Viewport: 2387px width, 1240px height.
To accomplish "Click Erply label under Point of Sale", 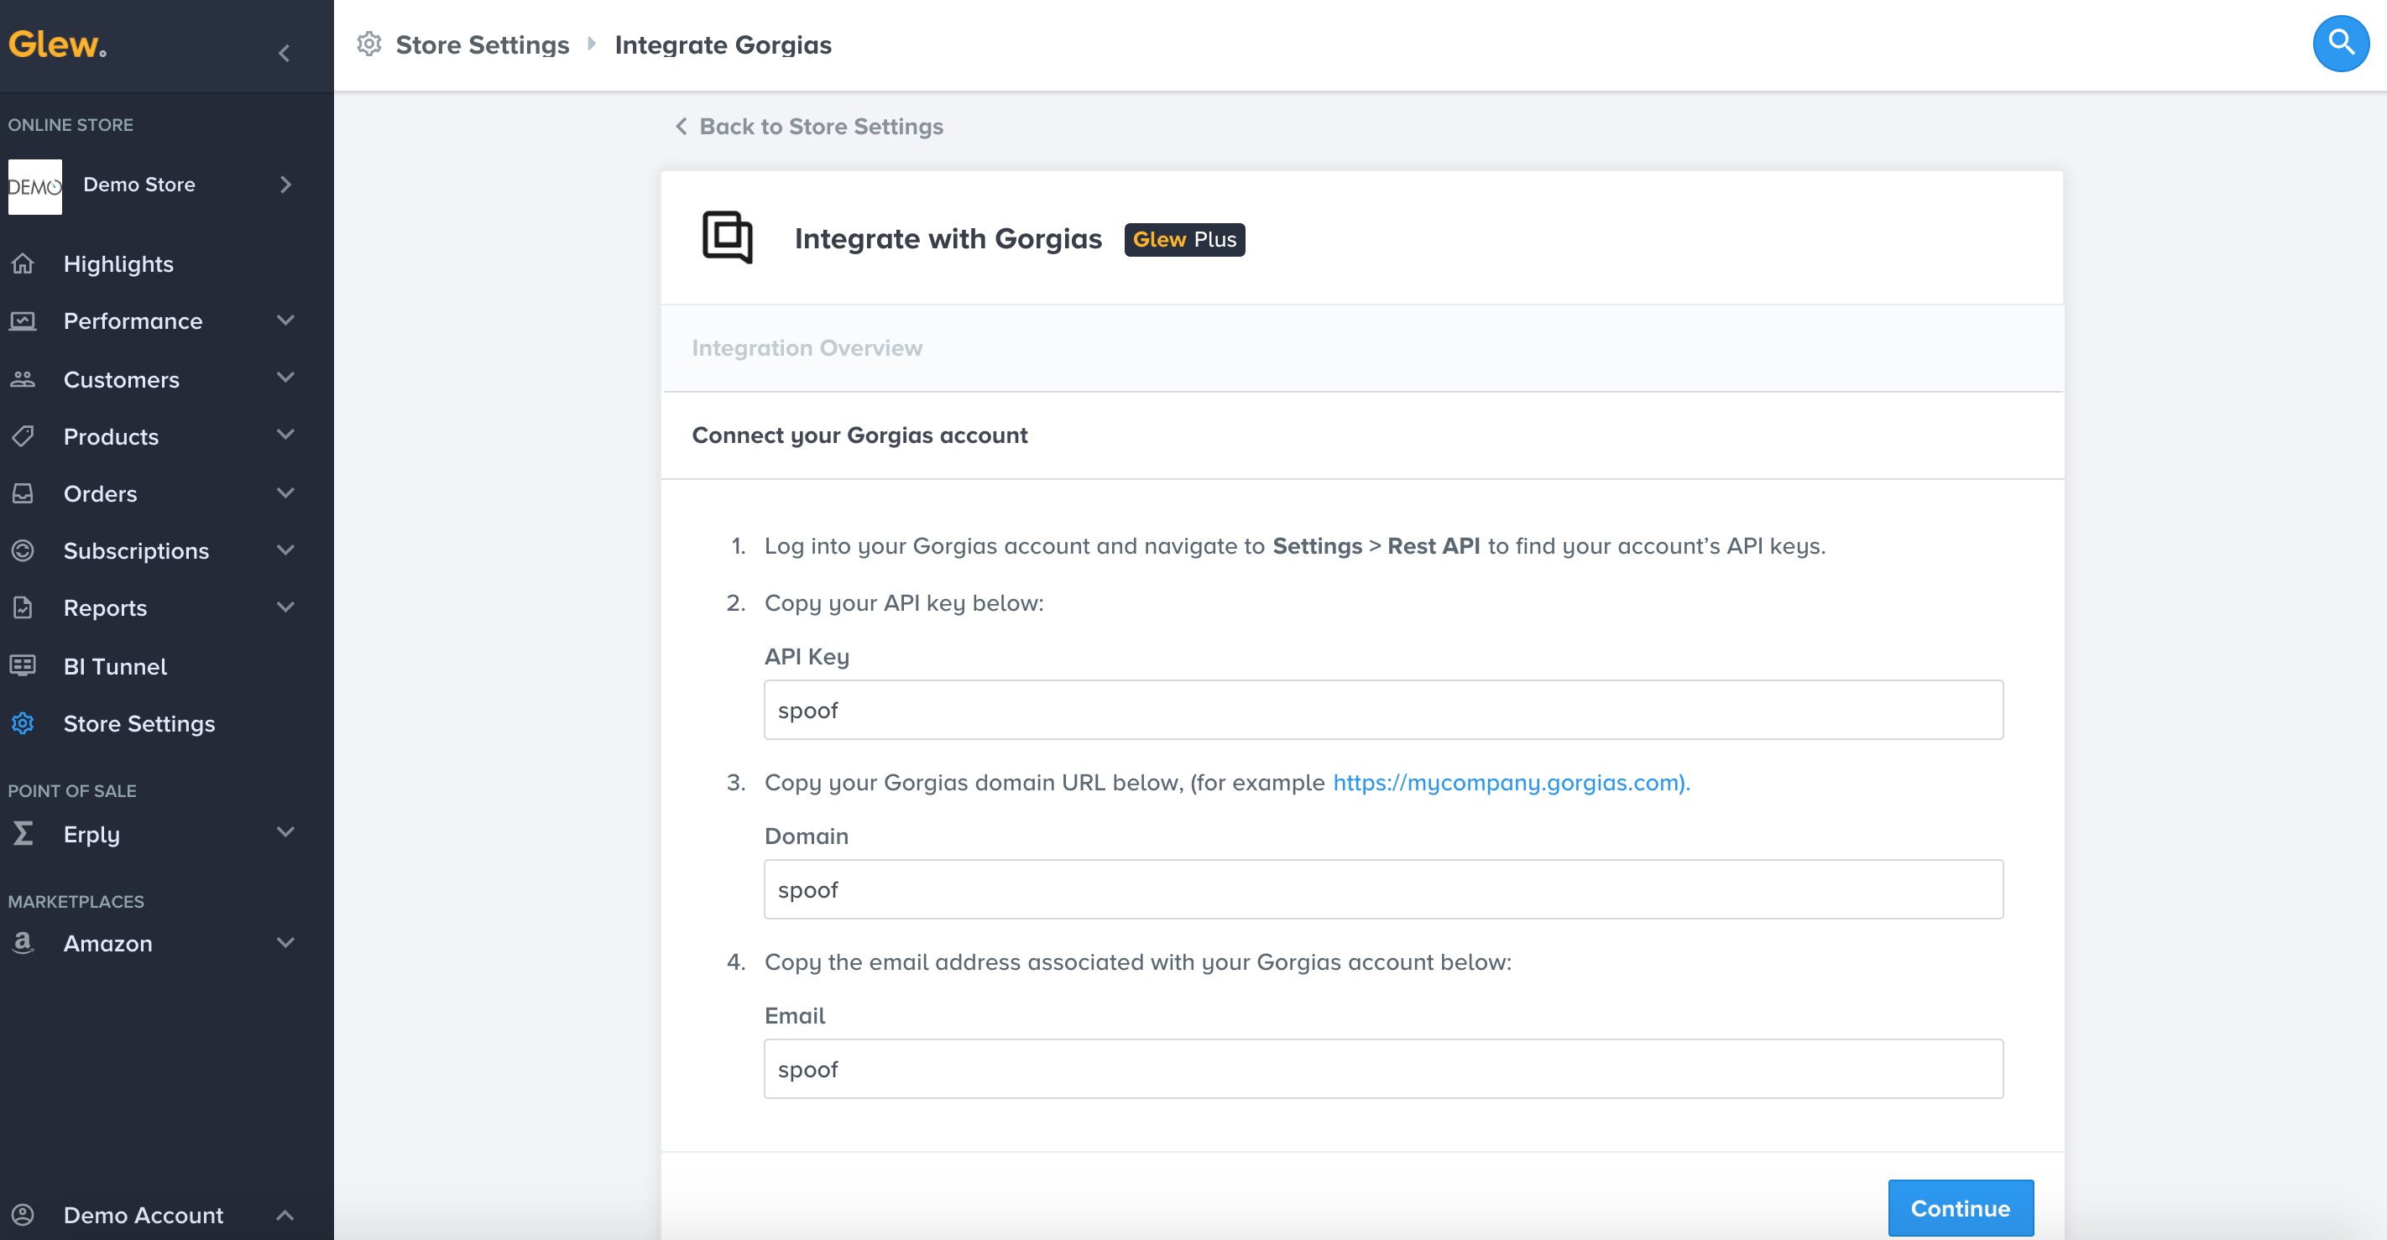I will pos(91,835).
